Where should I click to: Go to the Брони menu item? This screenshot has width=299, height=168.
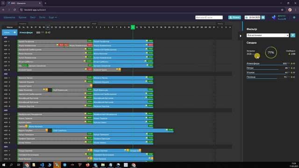tap(22, 17)
